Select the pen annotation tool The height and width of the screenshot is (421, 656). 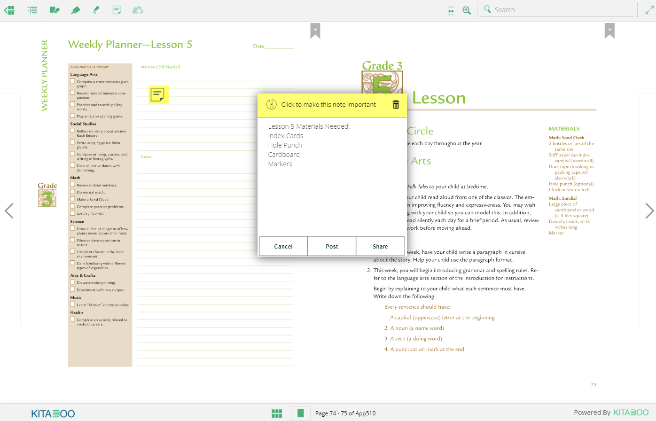point(55,10)
